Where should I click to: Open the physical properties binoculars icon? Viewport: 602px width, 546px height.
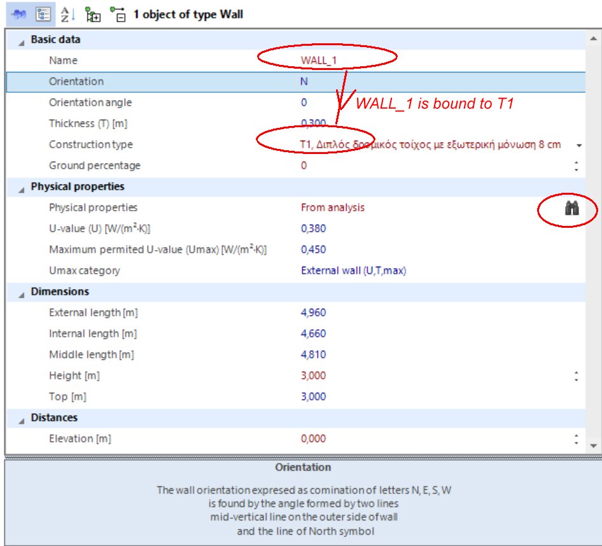point(572,208)
